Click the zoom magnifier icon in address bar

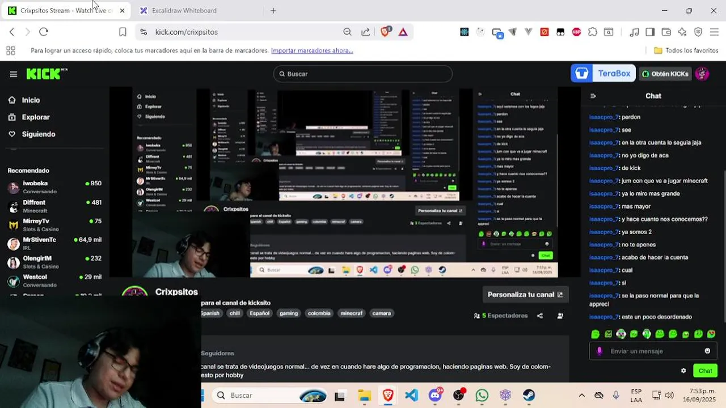pos(347,32)
